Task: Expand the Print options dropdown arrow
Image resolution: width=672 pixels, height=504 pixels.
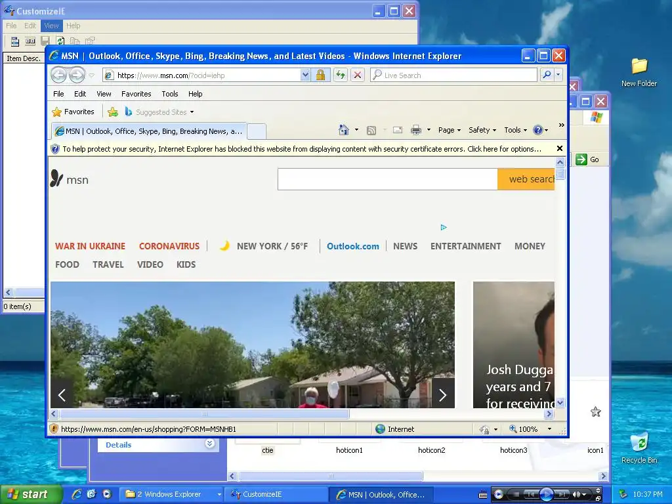Action: point(429,130)
